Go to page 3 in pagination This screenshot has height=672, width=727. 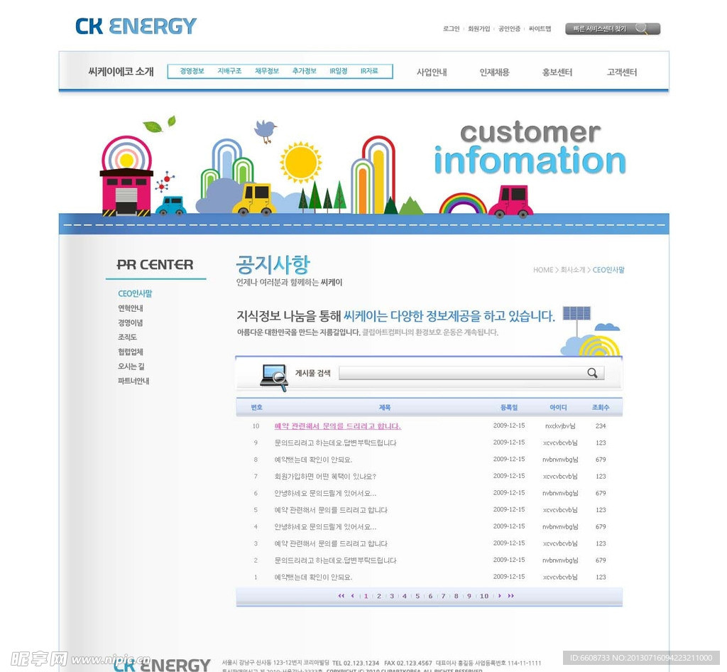point(392,596)
